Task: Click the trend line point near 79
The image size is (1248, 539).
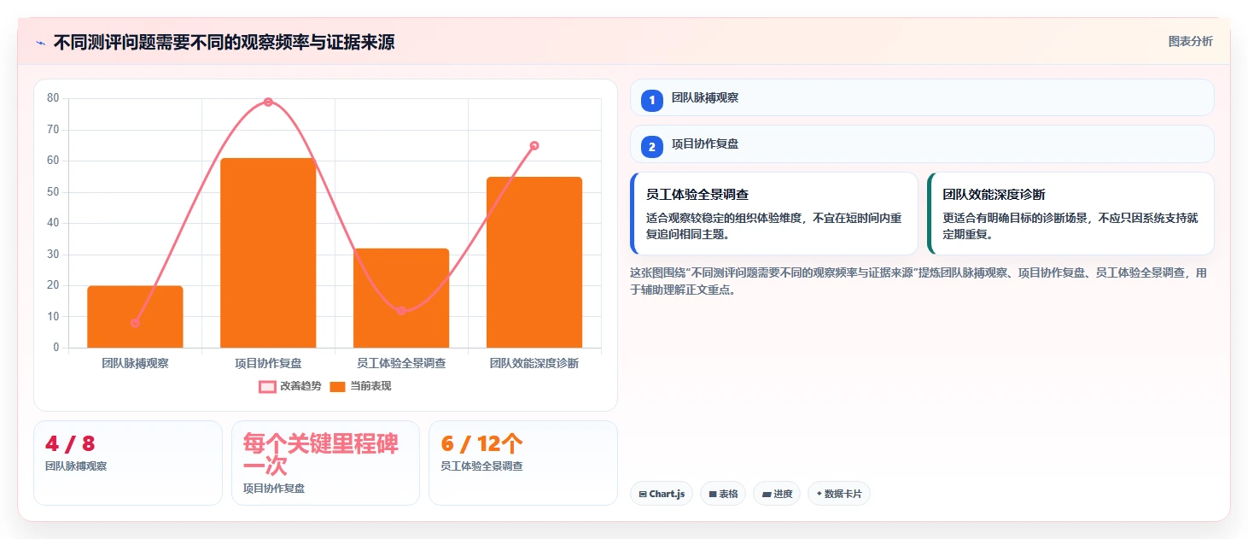Action: (x=268, y=102)
